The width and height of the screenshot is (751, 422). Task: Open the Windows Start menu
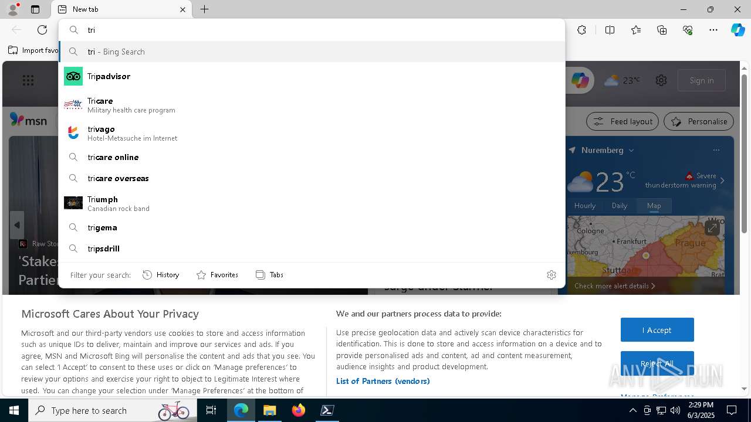point(14,410)
